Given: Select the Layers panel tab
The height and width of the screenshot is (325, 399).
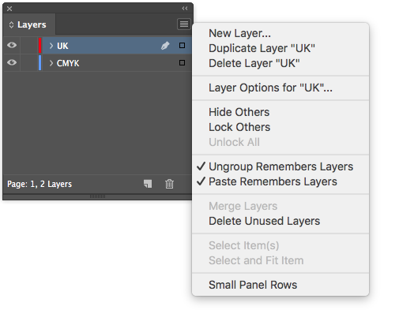Looking at the screenshot, I should click(x=29, y=24).
